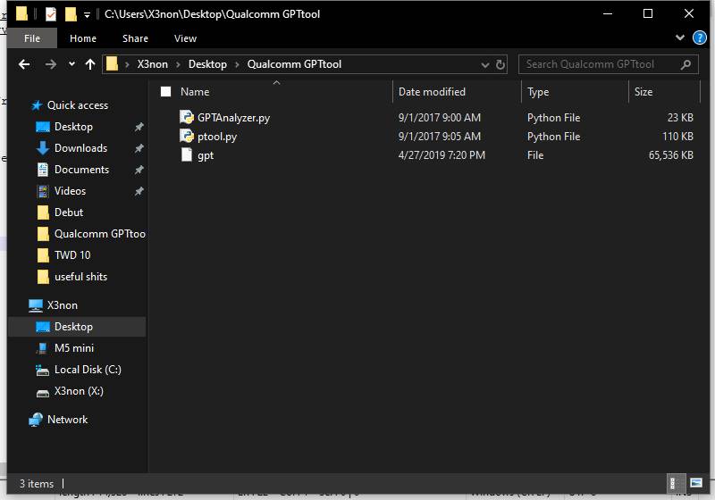
Task: Open pinned Desktop under Quick access
Action: (73, 127)
